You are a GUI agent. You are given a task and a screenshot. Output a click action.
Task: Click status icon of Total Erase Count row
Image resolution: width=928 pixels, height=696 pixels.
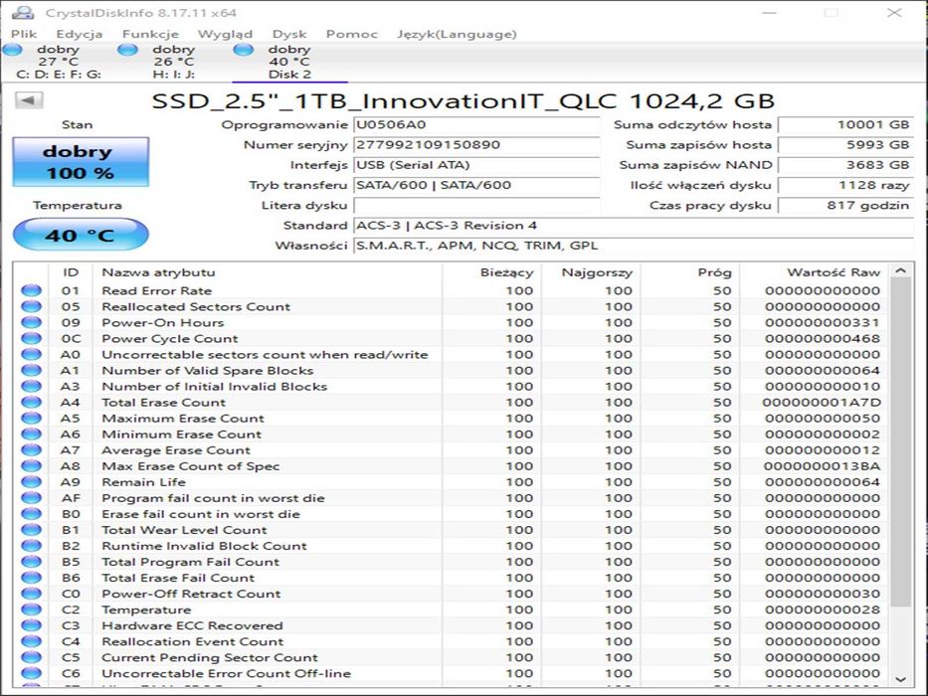[32, 403]
